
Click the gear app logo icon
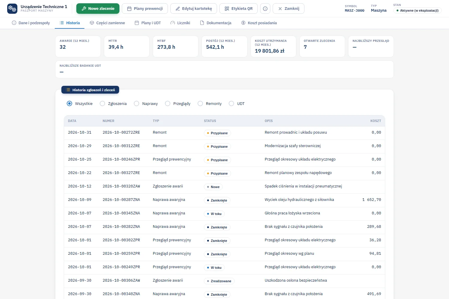pyautogui.click(x=12, y=9)
